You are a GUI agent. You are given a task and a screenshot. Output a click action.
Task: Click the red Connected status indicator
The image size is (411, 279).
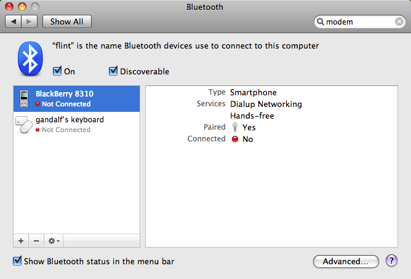235,139
